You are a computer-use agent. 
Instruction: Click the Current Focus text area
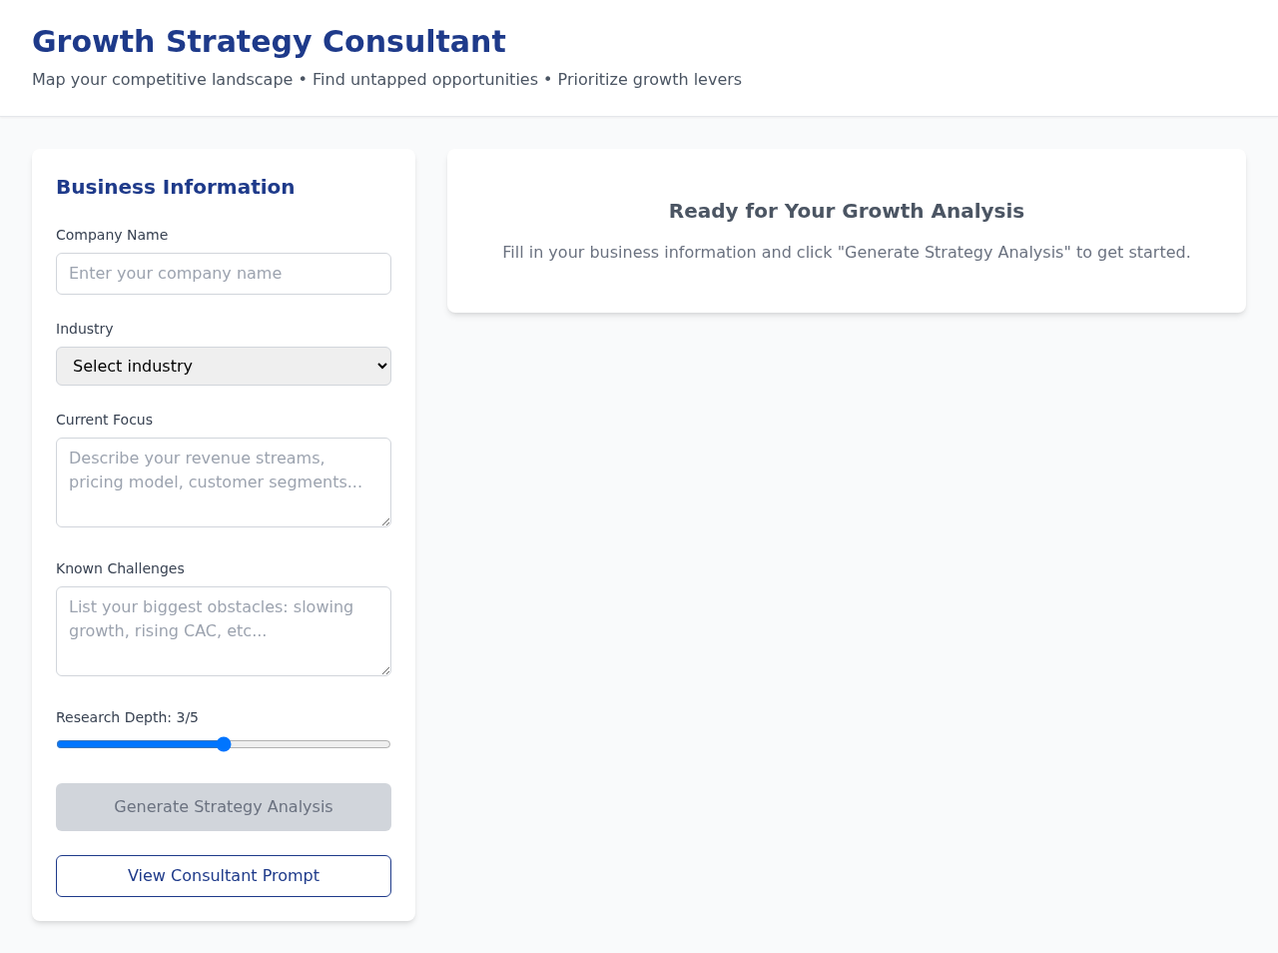[x=223, y=481]
